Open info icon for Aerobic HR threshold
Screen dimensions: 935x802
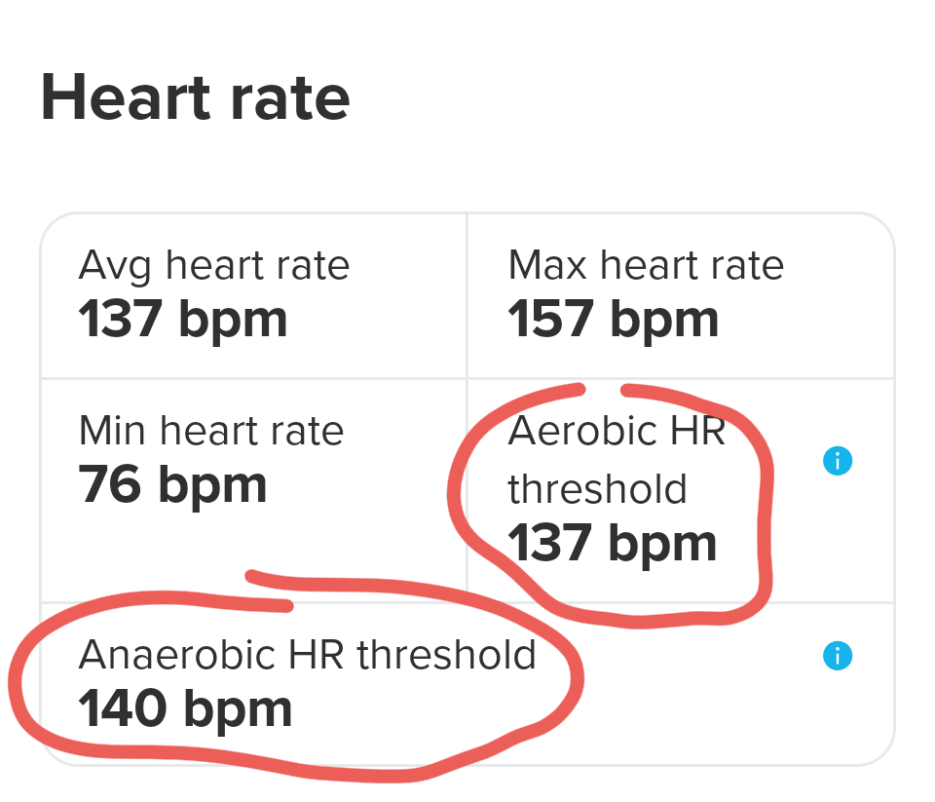837,460
